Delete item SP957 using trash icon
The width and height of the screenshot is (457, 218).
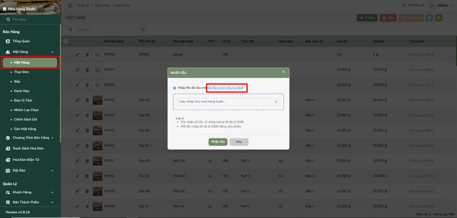87,70
